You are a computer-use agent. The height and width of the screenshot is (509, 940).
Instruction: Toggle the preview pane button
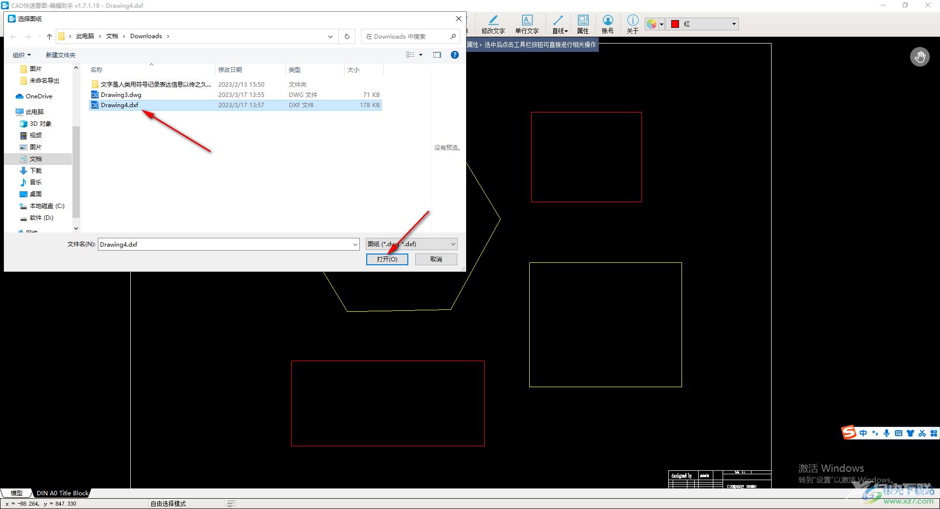click(x=437, y=55)
